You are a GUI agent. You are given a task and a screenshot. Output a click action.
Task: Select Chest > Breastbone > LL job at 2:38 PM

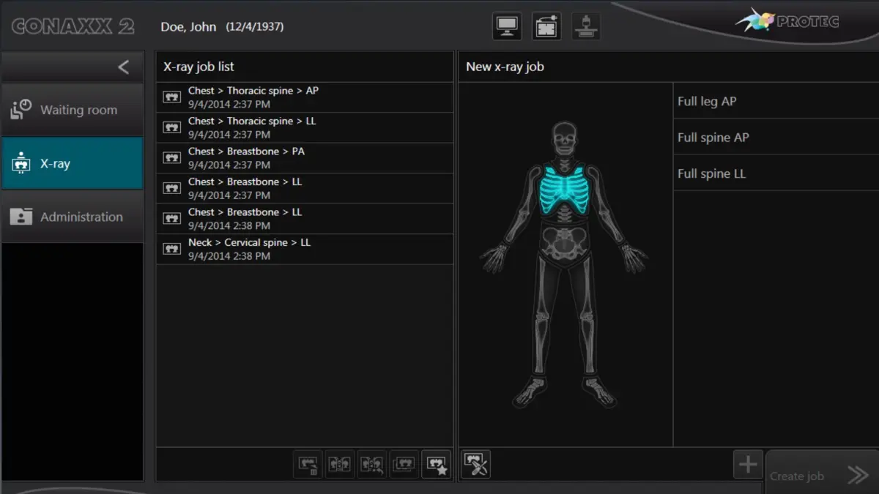coord(305,219)
